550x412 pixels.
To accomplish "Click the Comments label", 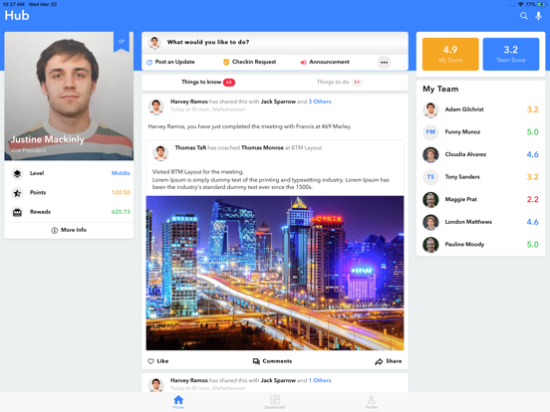I will [277, 361].
